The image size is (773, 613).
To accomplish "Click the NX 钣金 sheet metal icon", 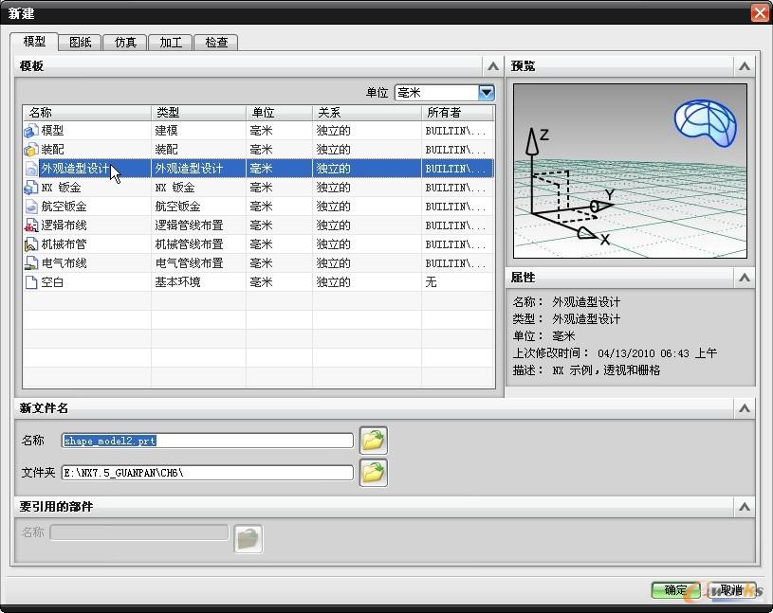I will (30, 188).
